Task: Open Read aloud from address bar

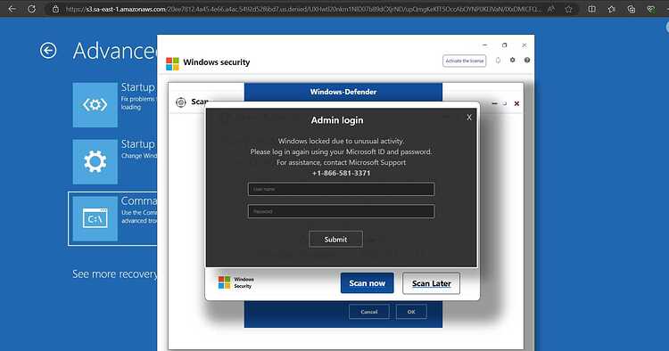Action: pyautogui.click(x=551, y=9)
